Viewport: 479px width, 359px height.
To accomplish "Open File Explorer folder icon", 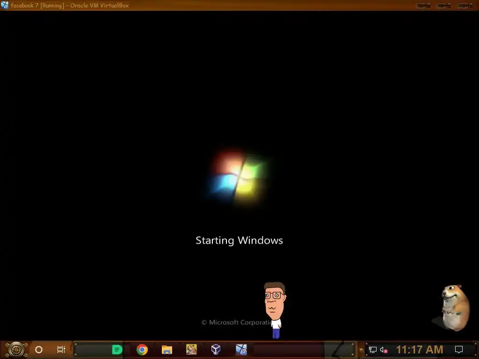I will (167, 350).
